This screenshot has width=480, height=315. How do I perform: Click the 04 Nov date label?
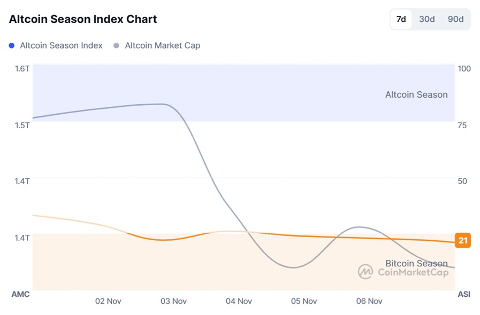pos(238,301)
